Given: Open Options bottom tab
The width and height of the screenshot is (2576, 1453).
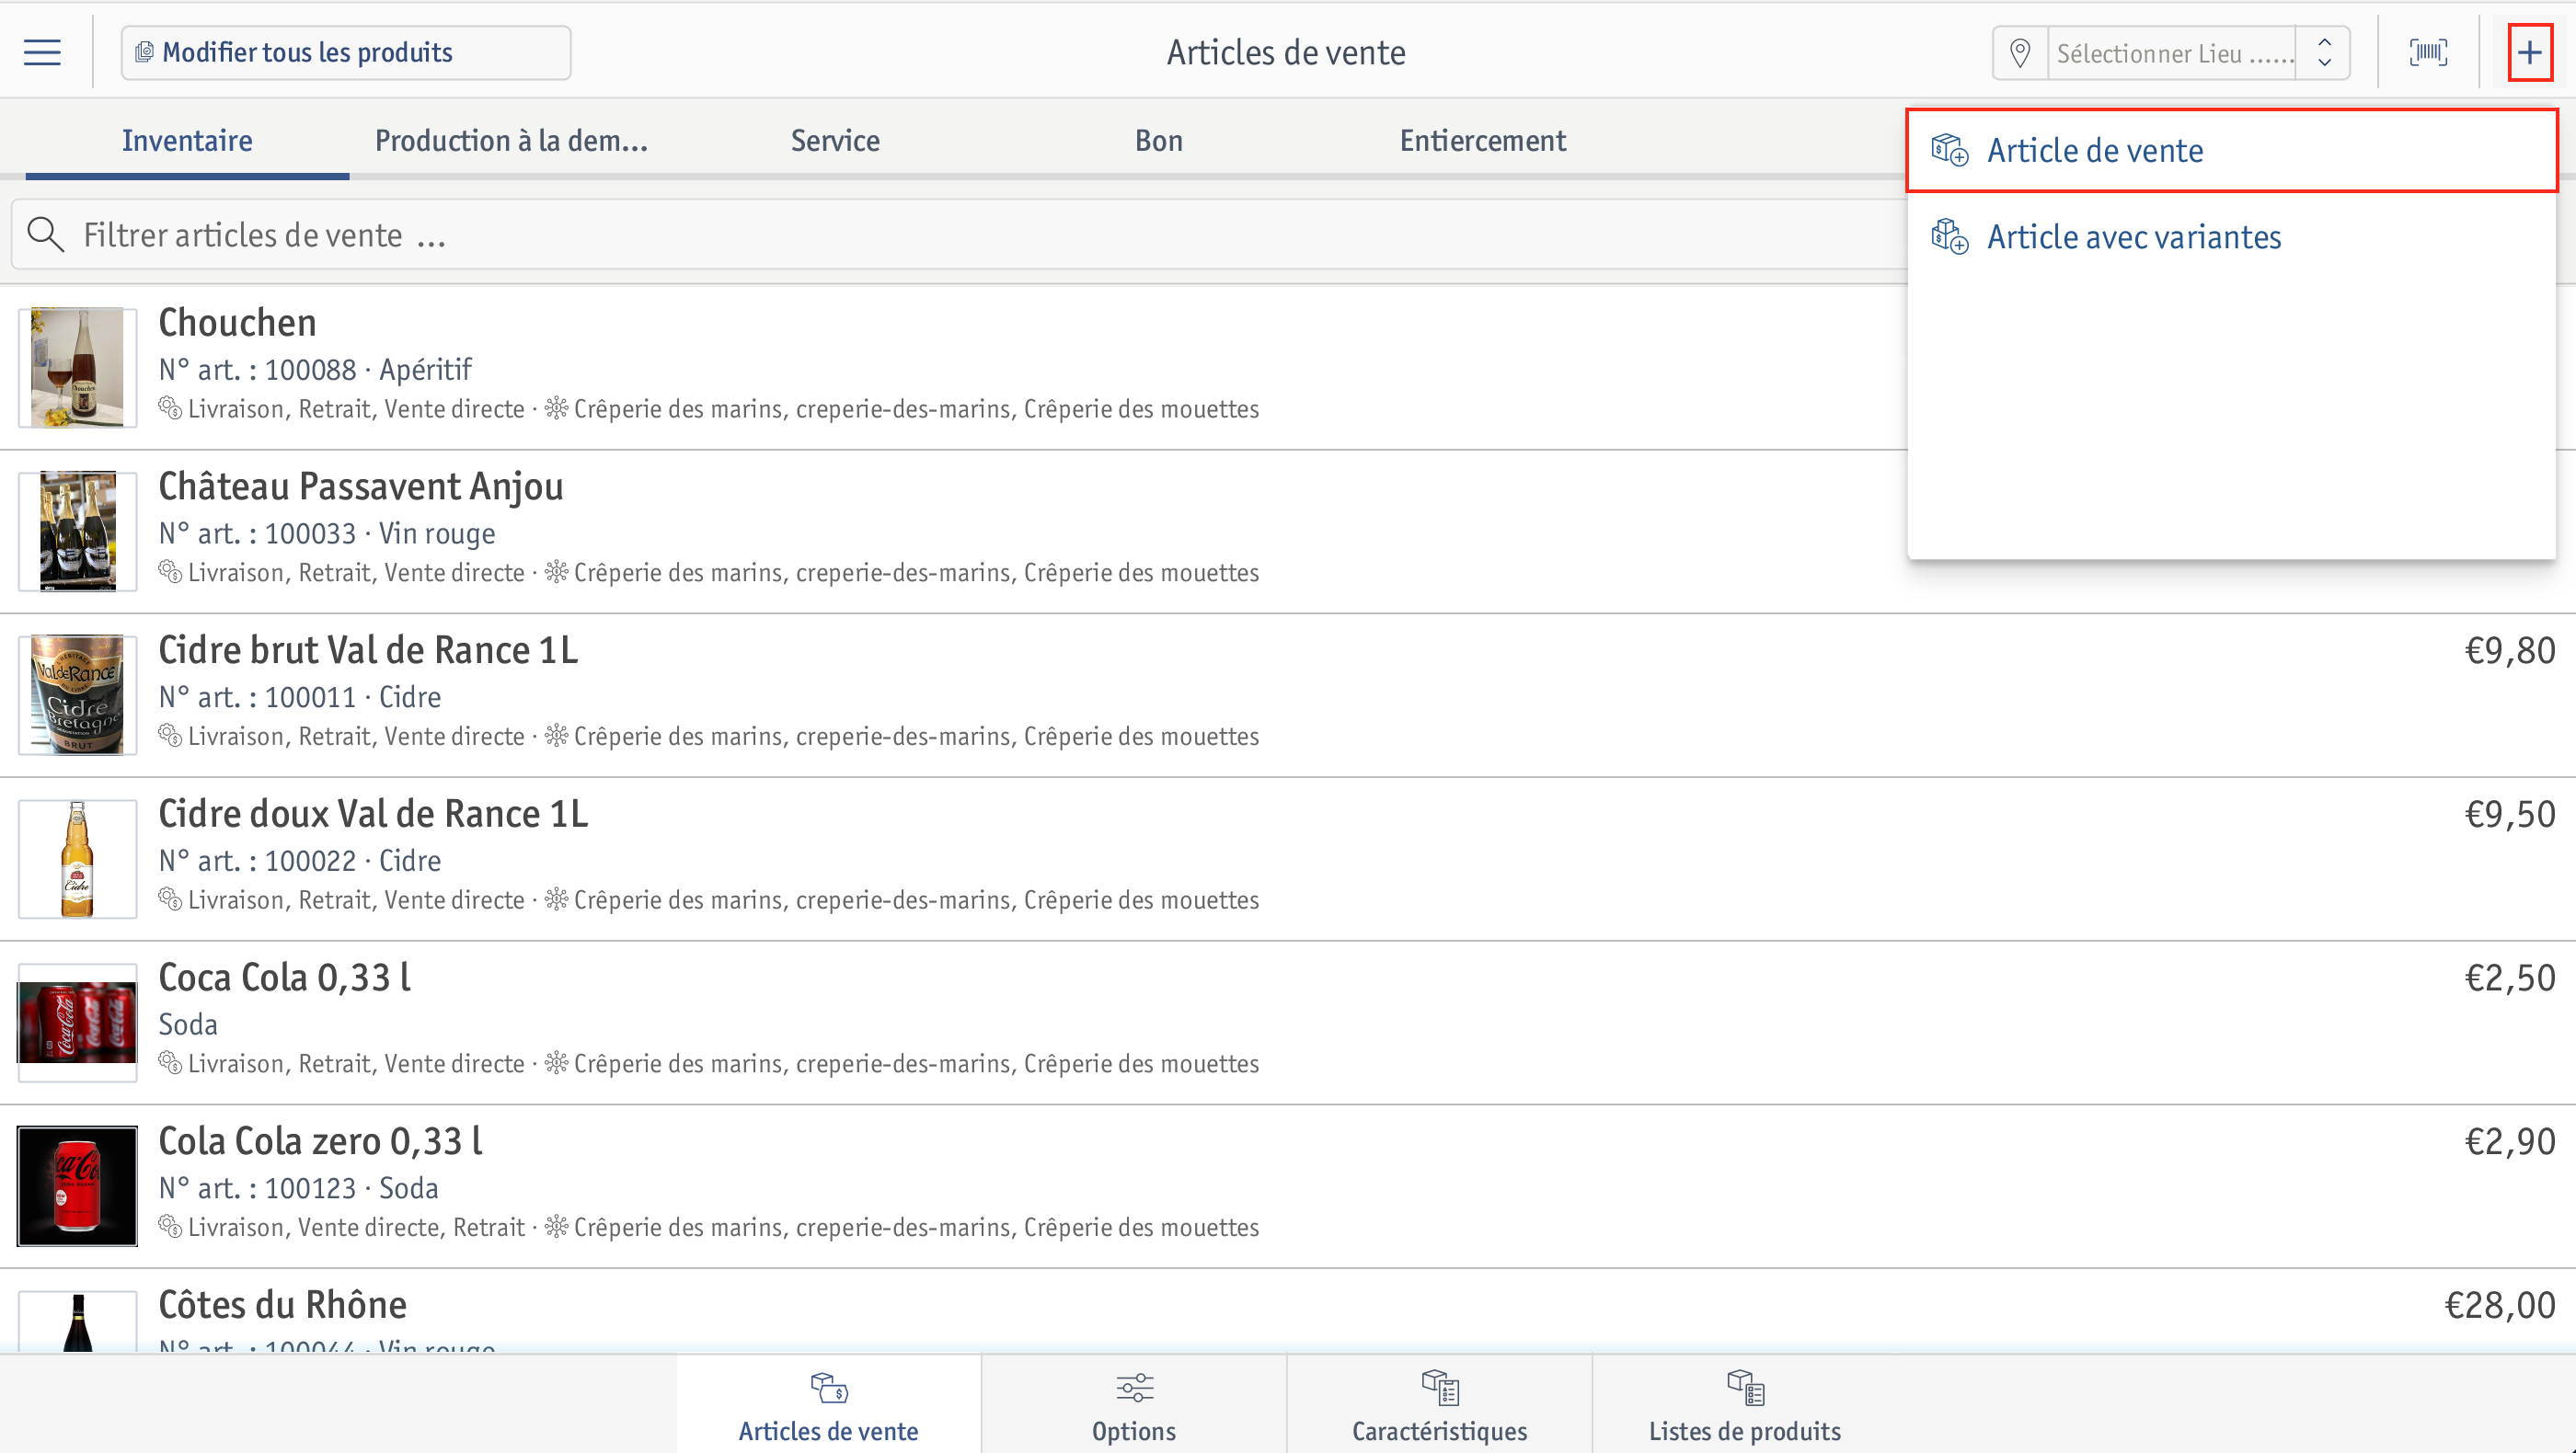Looking at the screenshot, I should coord(1134,1404).
